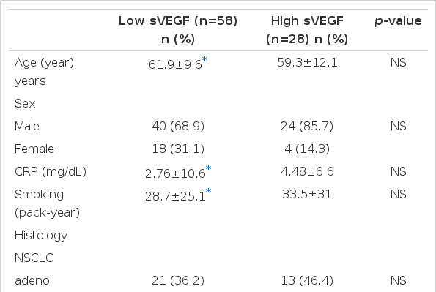The height and width of the screenshot is (292, 436).
Task: Click the adeno row label
Action: click(32, 280)
